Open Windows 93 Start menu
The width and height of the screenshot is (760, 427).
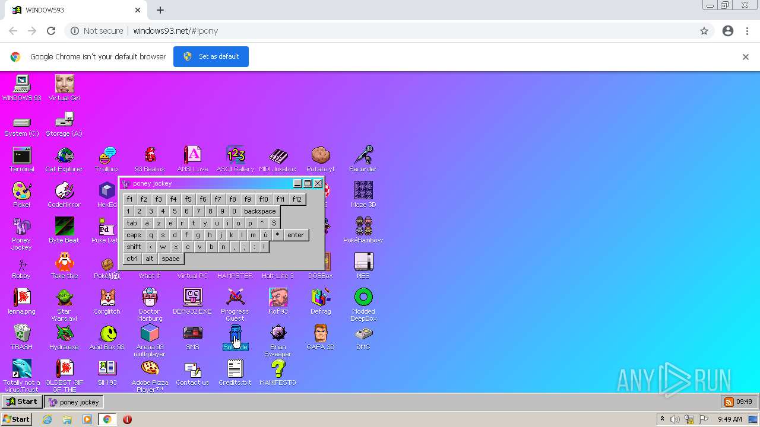[21, 401]
